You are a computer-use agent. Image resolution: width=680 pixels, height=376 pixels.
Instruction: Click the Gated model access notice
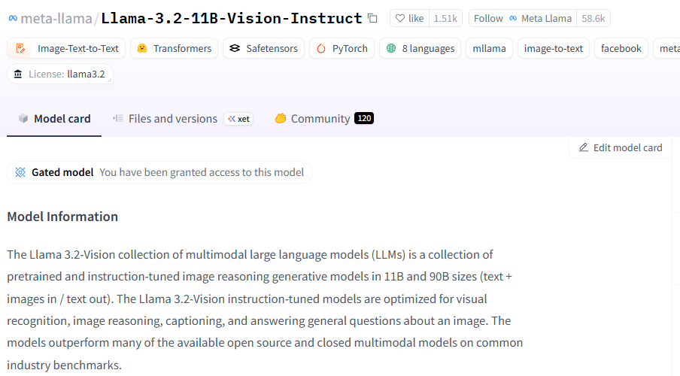point(159,172)
